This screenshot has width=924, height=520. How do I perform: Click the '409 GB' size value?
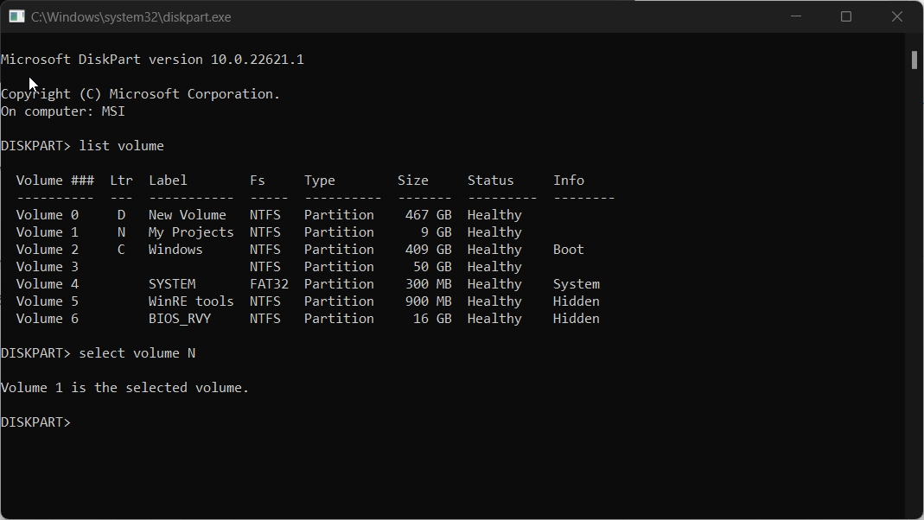coord(429,250)
